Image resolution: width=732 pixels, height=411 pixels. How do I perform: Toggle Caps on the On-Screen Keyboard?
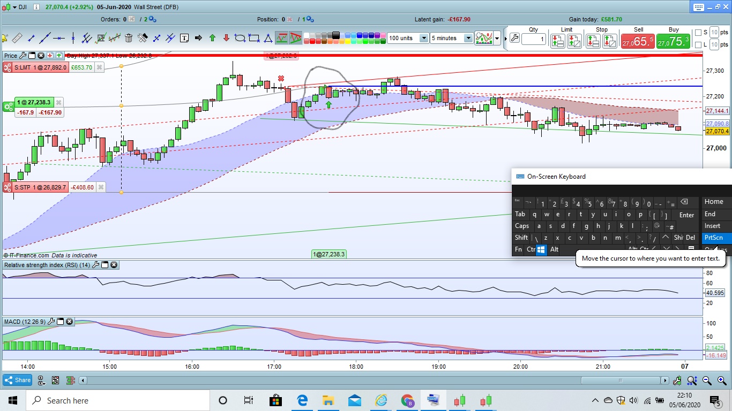point(522,226)
